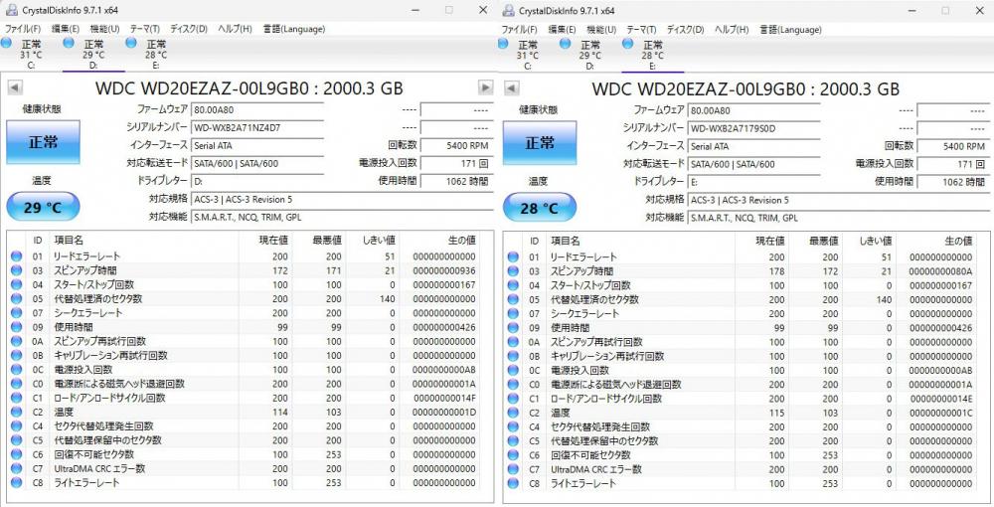Click status icon for C0 row right window
994x507 pixels.
513,385
